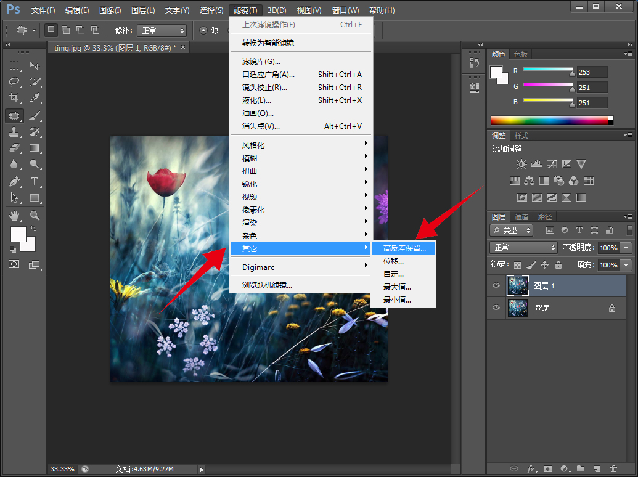Toggle Quick Mask mode
The width and height of the screenshot is (638, 477).
coord(14,264)
